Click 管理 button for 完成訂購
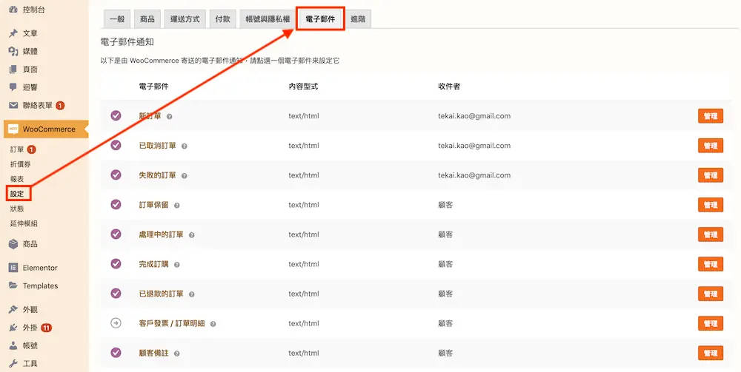Screen dimensions: 741x372 (x=711, y=264)
